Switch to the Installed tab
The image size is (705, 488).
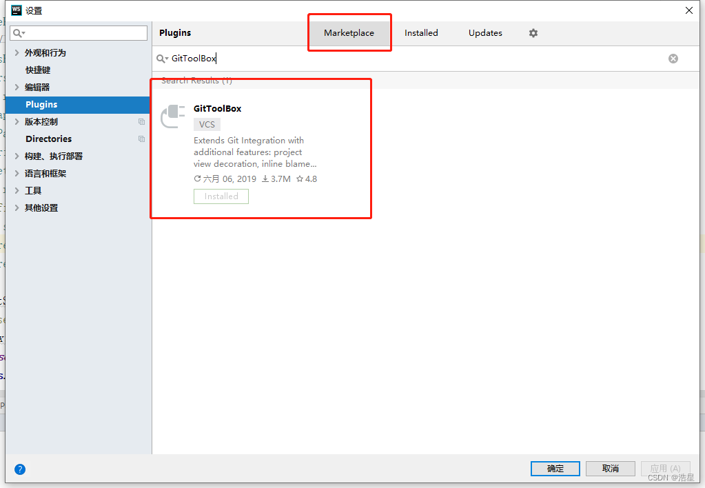pos(421,33)
